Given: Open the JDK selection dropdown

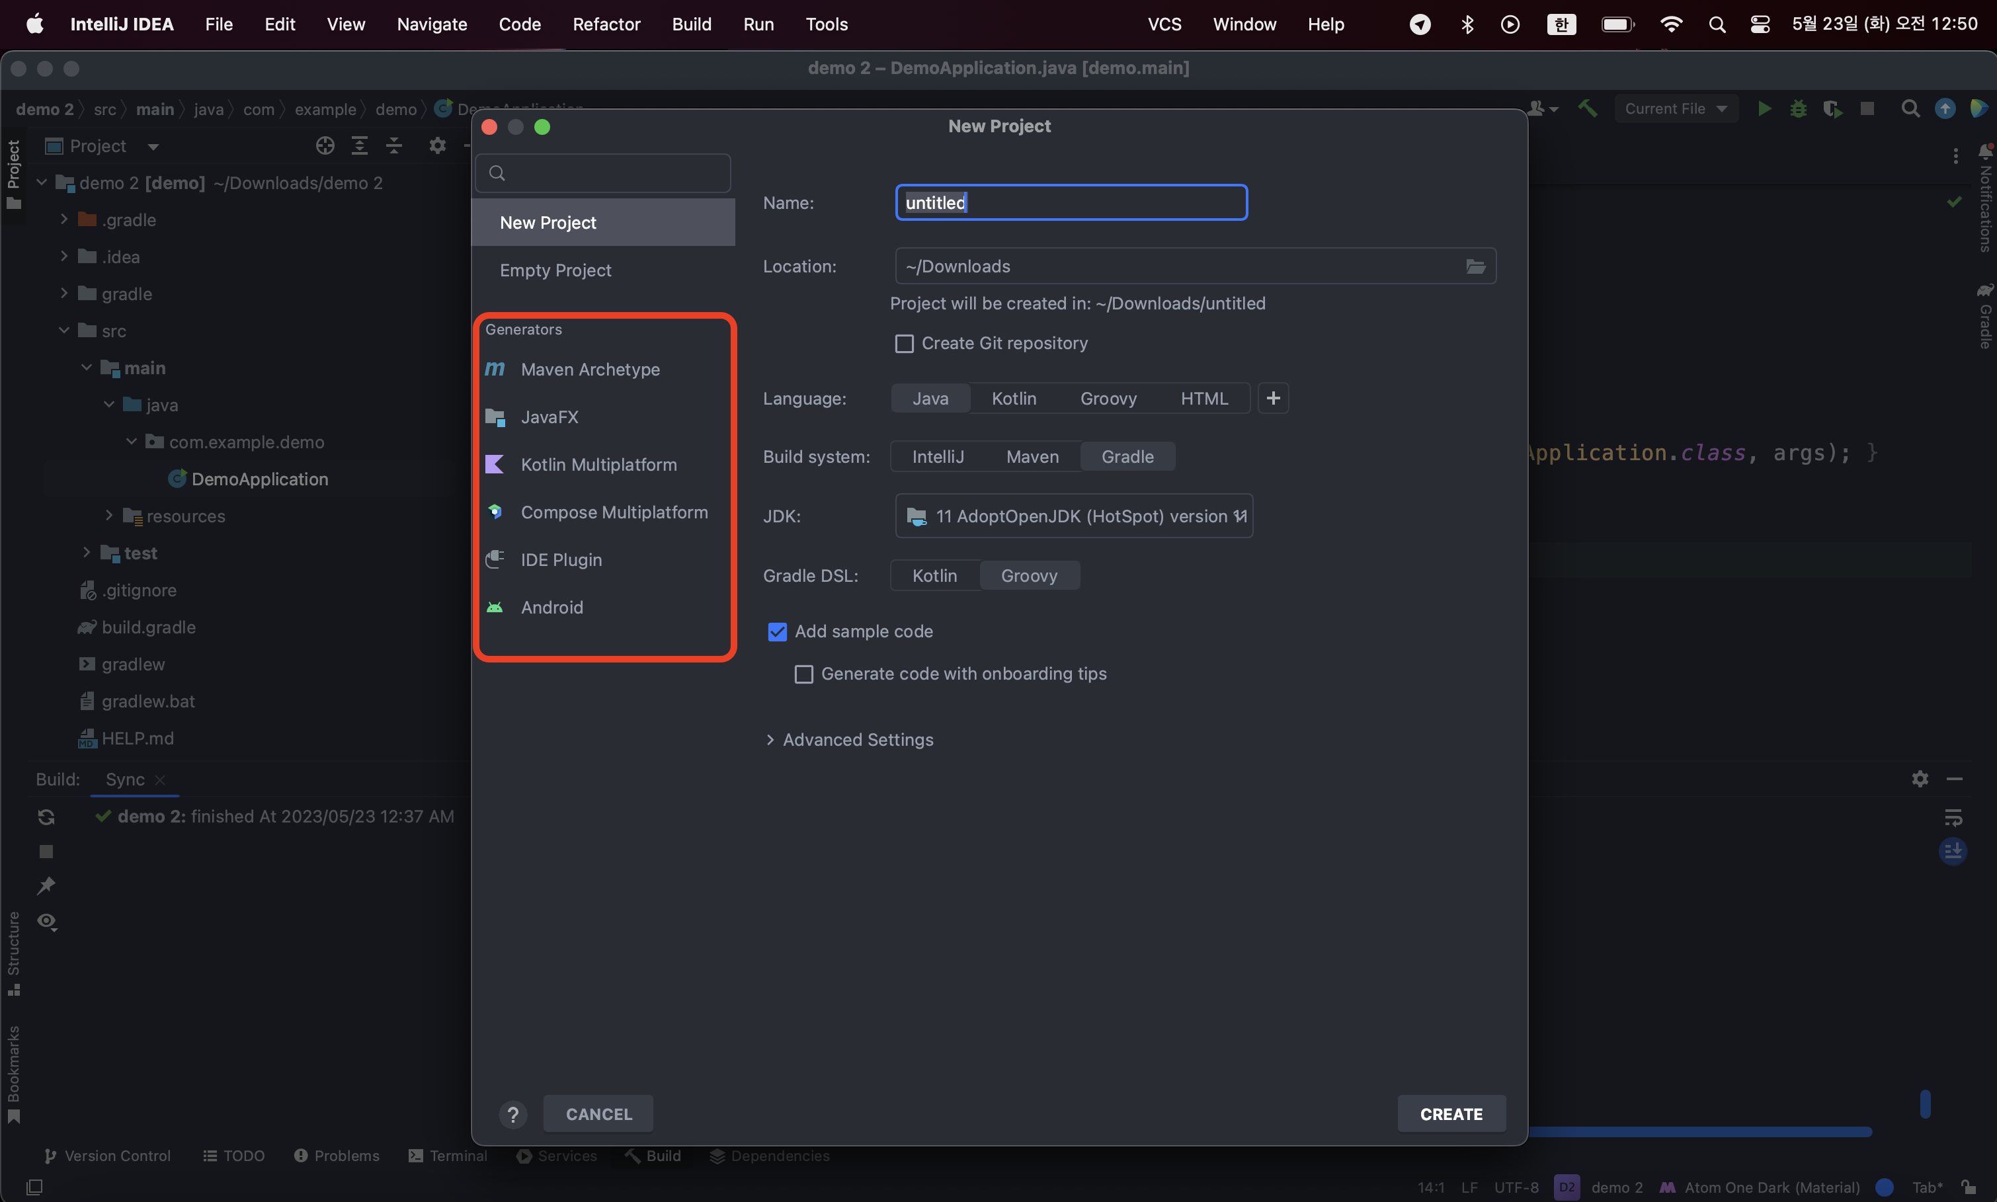Looking at the screenshot, I should [x=1074, y=516].
